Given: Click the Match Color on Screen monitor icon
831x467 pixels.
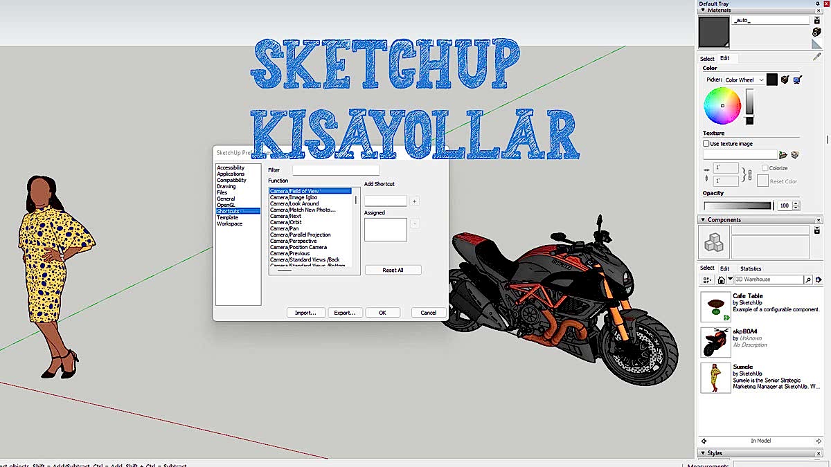Looking at the screenshot, I should coord(797,80).
